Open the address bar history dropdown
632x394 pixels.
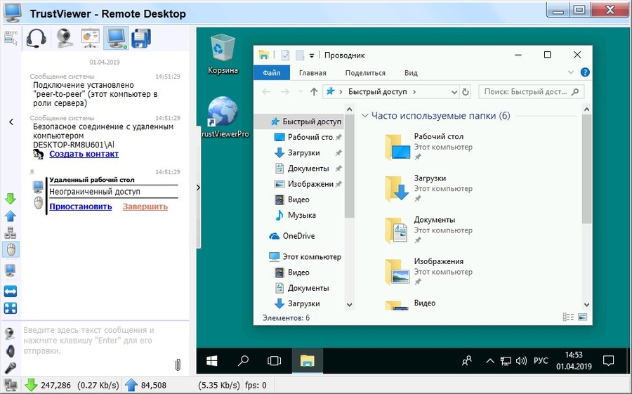point(454,92)
